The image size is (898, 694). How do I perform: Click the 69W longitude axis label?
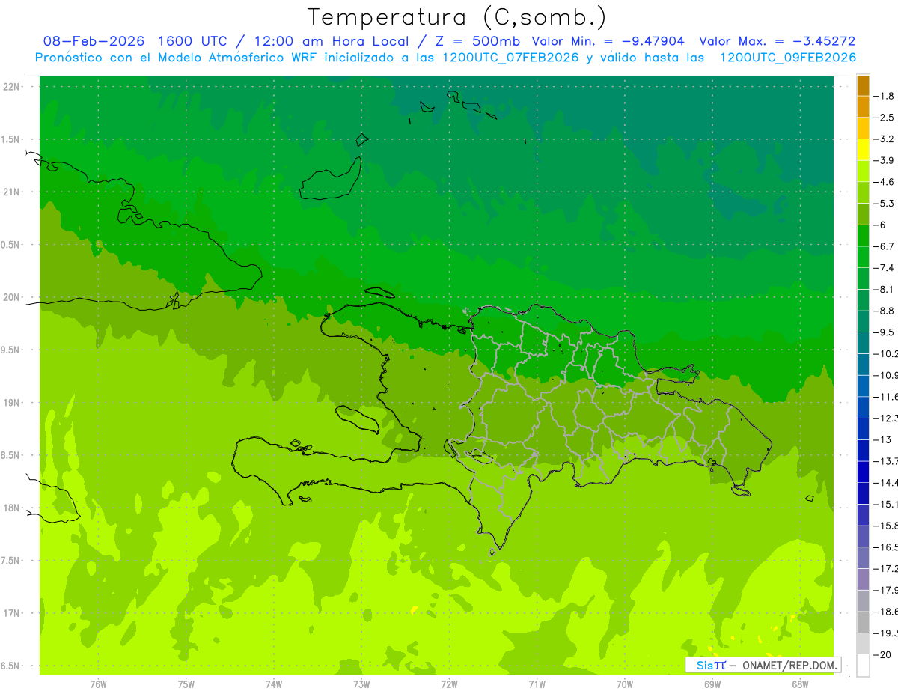(x=712, y=684)
